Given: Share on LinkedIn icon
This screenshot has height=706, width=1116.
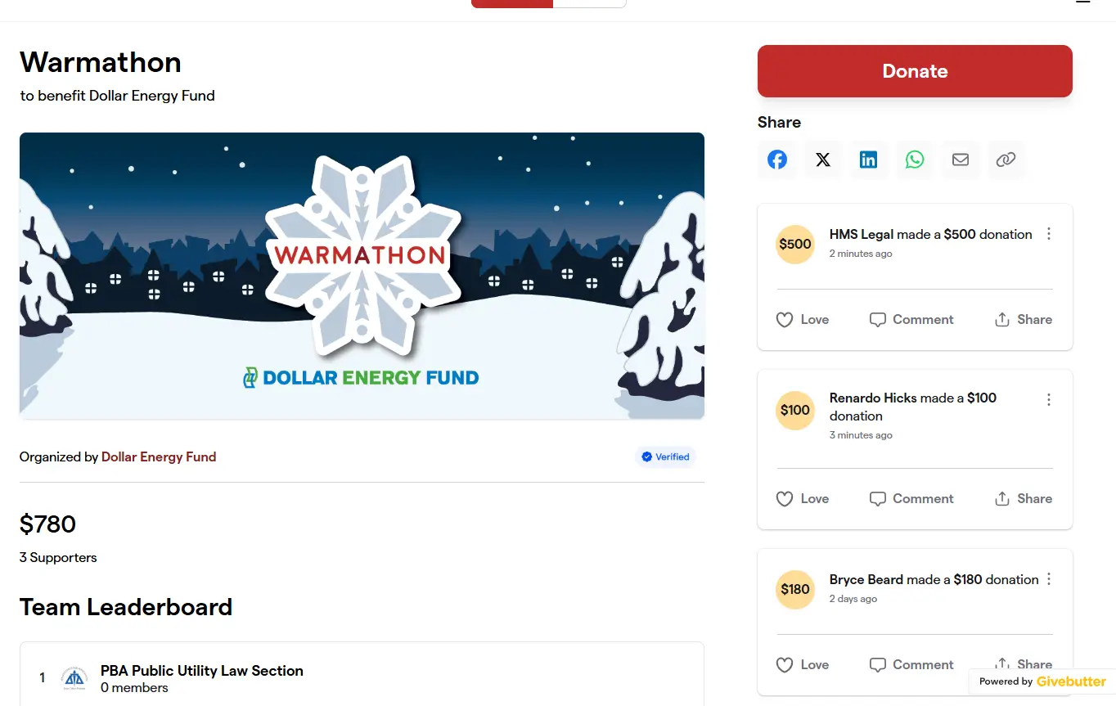Looking at the screenshot, I should [869, 160].
